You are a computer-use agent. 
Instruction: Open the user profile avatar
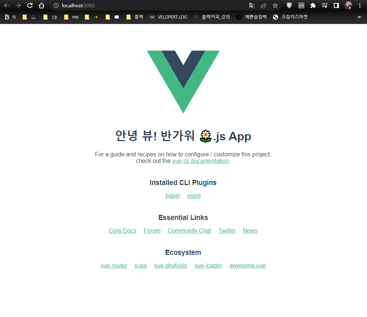pyautogui.click(x=348, y=5)
